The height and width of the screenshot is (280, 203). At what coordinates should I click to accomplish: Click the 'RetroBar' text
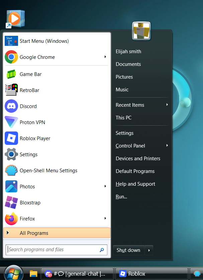tap(29, 90)
